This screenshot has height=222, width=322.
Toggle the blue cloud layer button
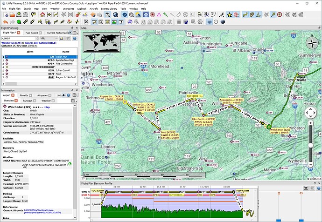pos(209,22)
